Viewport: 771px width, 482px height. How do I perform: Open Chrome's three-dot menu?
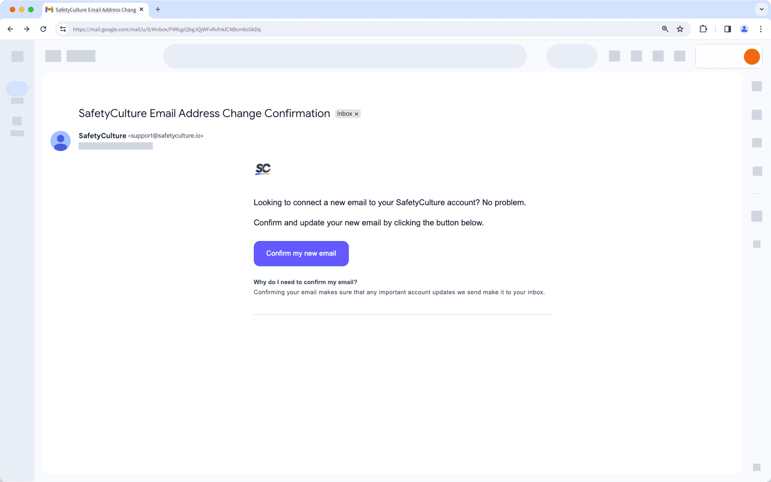tap(761, 29)
